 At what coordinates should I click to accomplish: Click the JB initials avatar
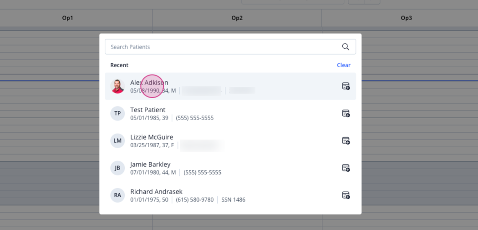tap(117, 168)
